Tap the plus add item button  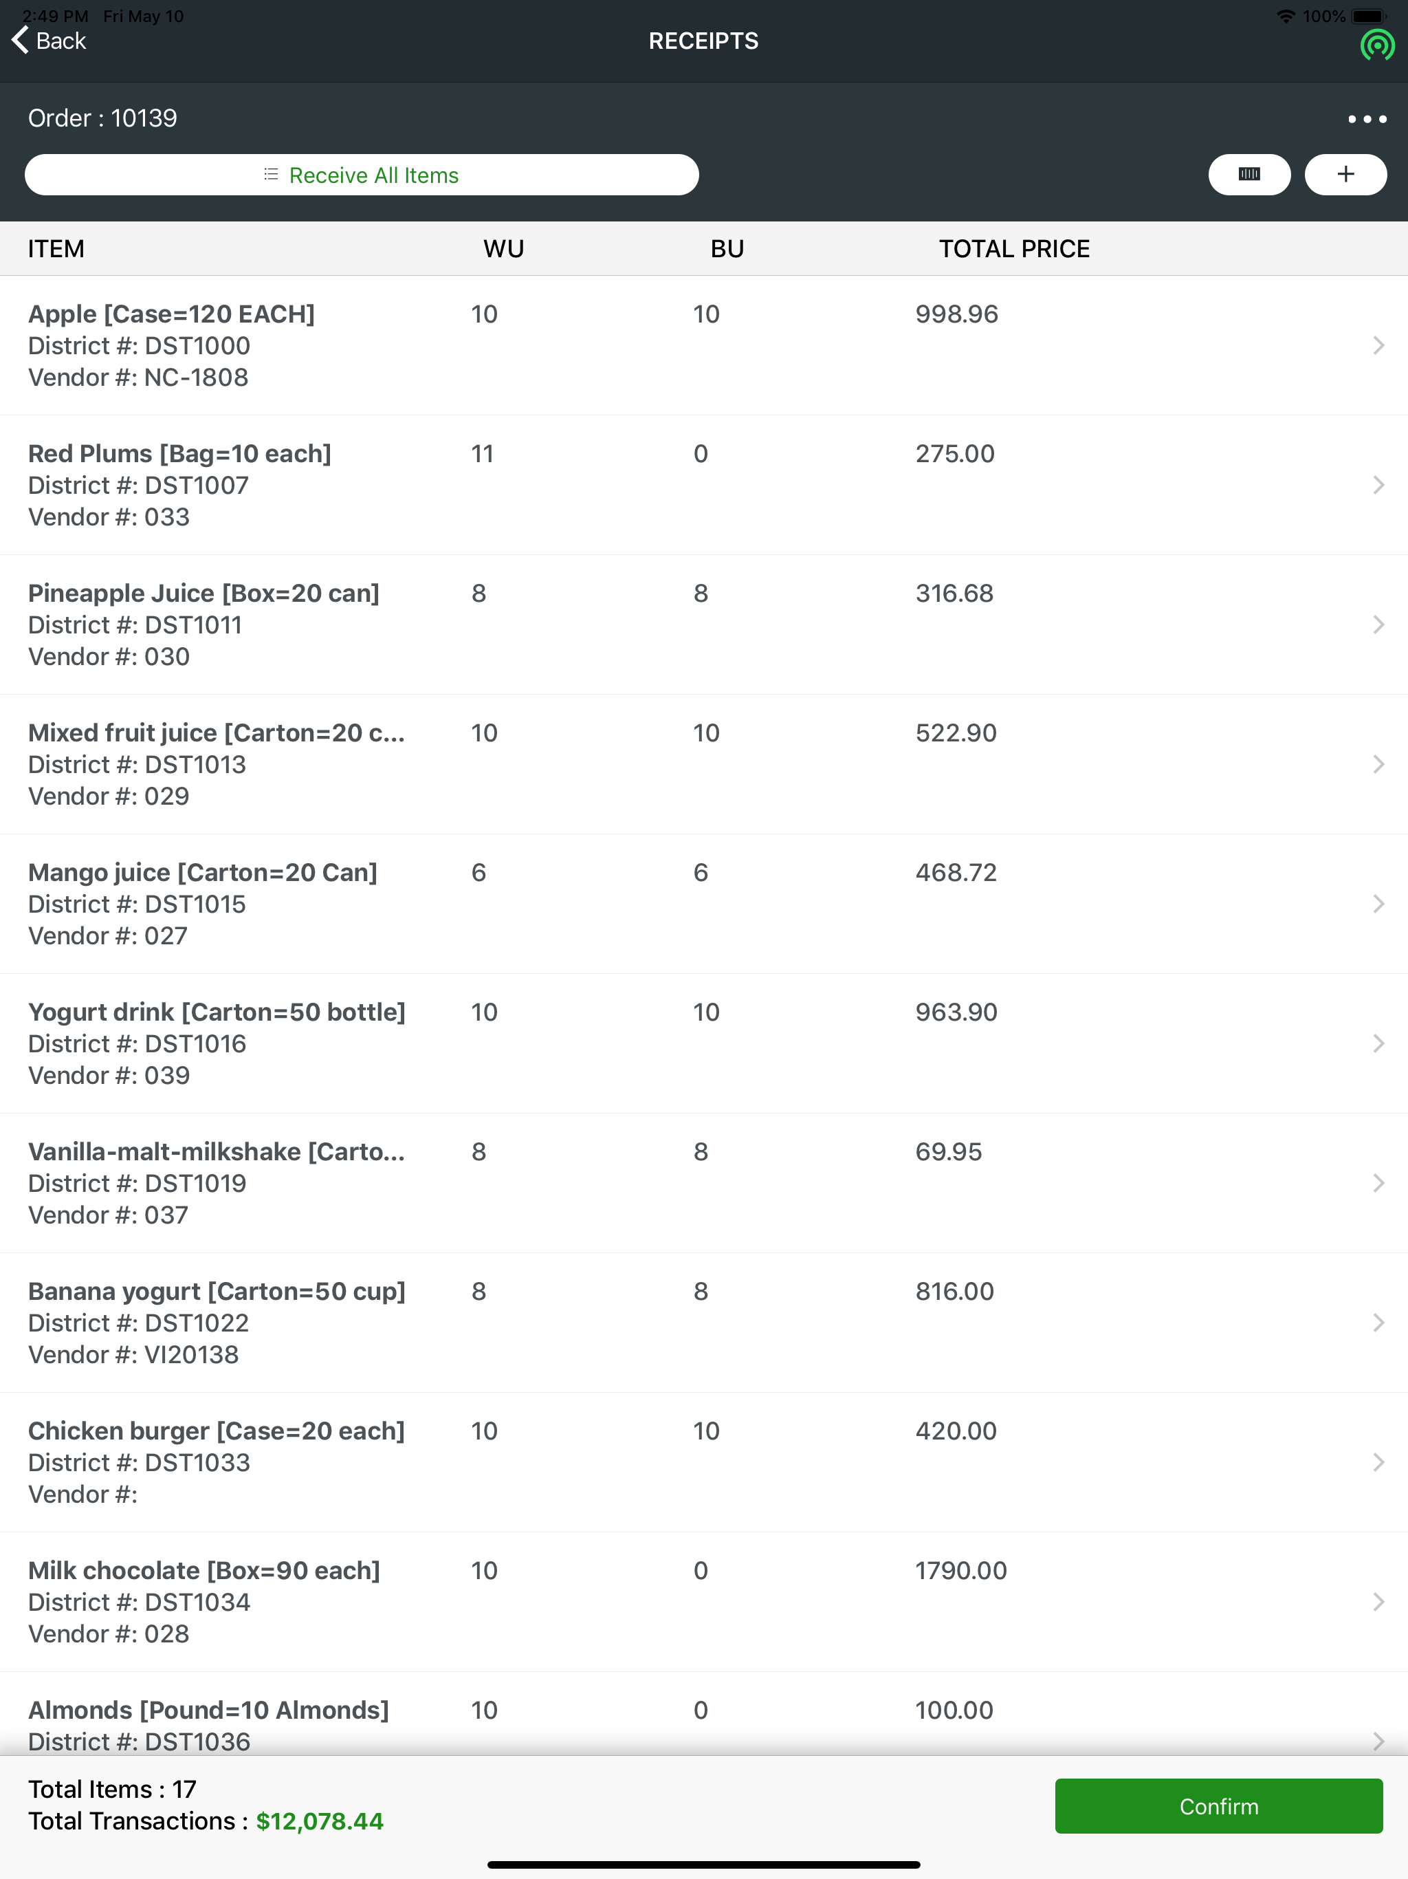(1345, 174)
